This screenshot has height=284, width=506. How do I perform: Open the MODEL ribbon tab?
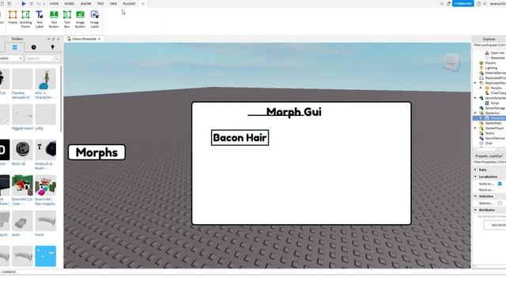(70, 3)
